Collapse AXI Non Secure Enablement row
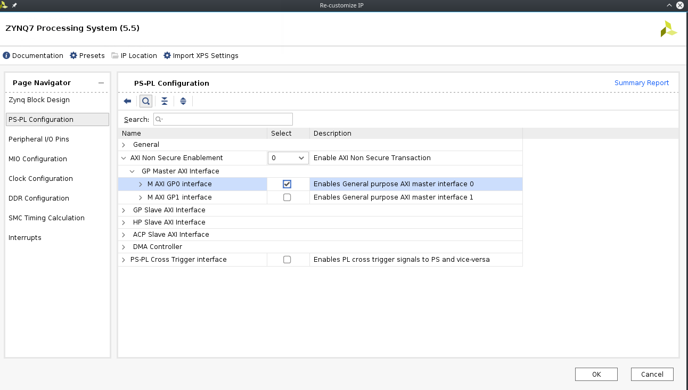The height and width of the screenshot is (390, 688). click(x=124, y=158)
